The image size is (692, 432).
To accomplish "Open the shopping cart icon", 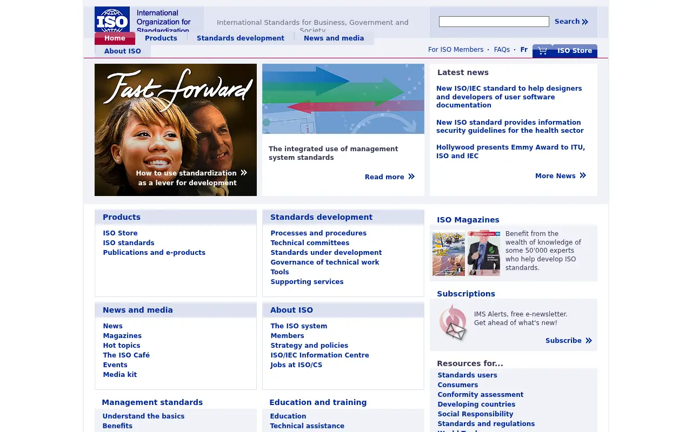I will pyautogui.click(x=542, y=51).
